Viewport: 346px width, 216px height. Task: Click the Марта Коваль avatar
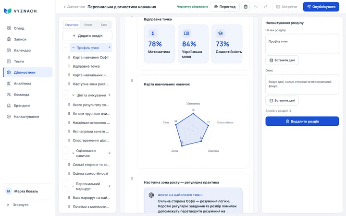click(x=9, y=191)
